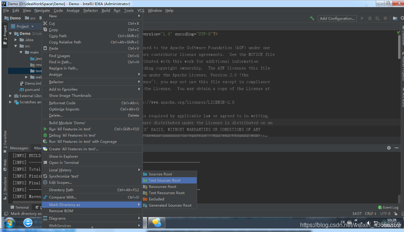
Task: Click the green inspection checkmark indicator
Action: click(398, 33)
